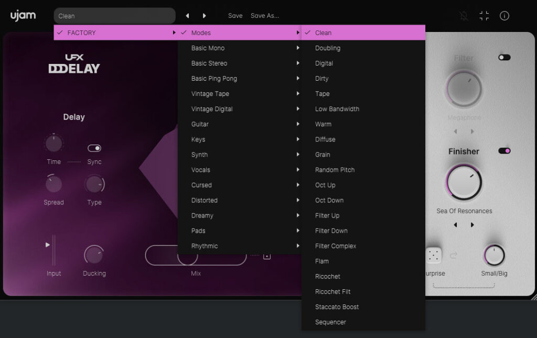Click the Save As... button
537x338 pixels.
coord(265,16)
